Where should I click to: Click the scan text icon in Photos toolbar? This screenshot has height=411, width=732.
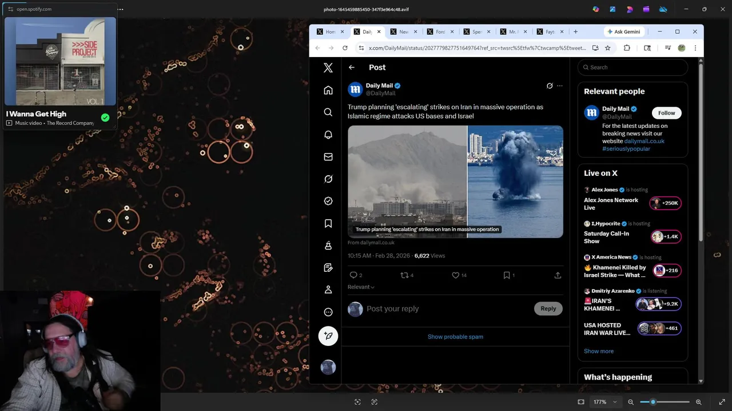pyautogui.click(x=375, y=402)
